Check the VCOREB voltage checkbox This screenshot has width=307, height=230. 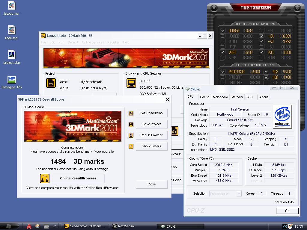coord(222,36)
